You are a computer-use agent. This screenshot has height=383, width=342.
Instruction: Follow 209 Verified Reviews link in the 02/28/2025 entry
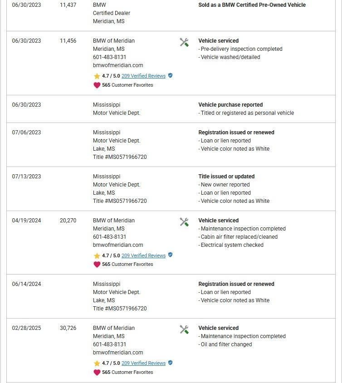tap(143, 363)
